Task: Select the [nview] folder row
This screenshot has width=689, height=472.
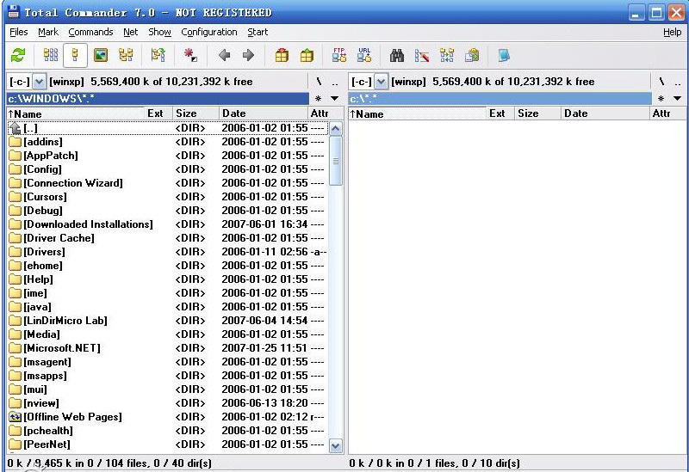Action: 167,403
